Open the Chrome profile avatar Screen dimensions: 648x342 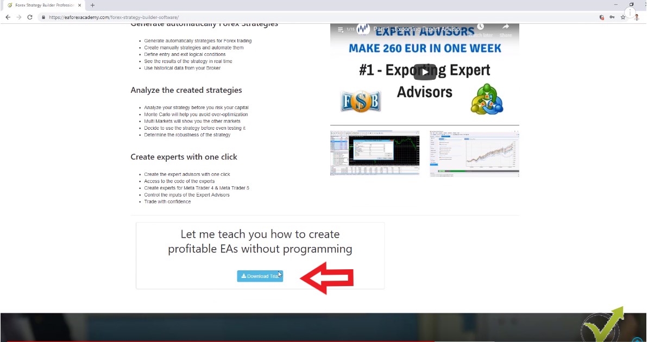[x=636, y=17]
